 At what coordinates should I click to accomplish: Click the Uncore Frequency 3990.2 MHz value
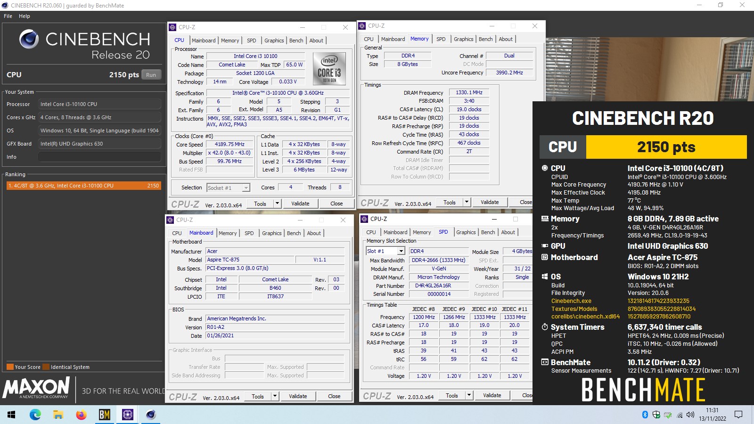tap(509, 73)
